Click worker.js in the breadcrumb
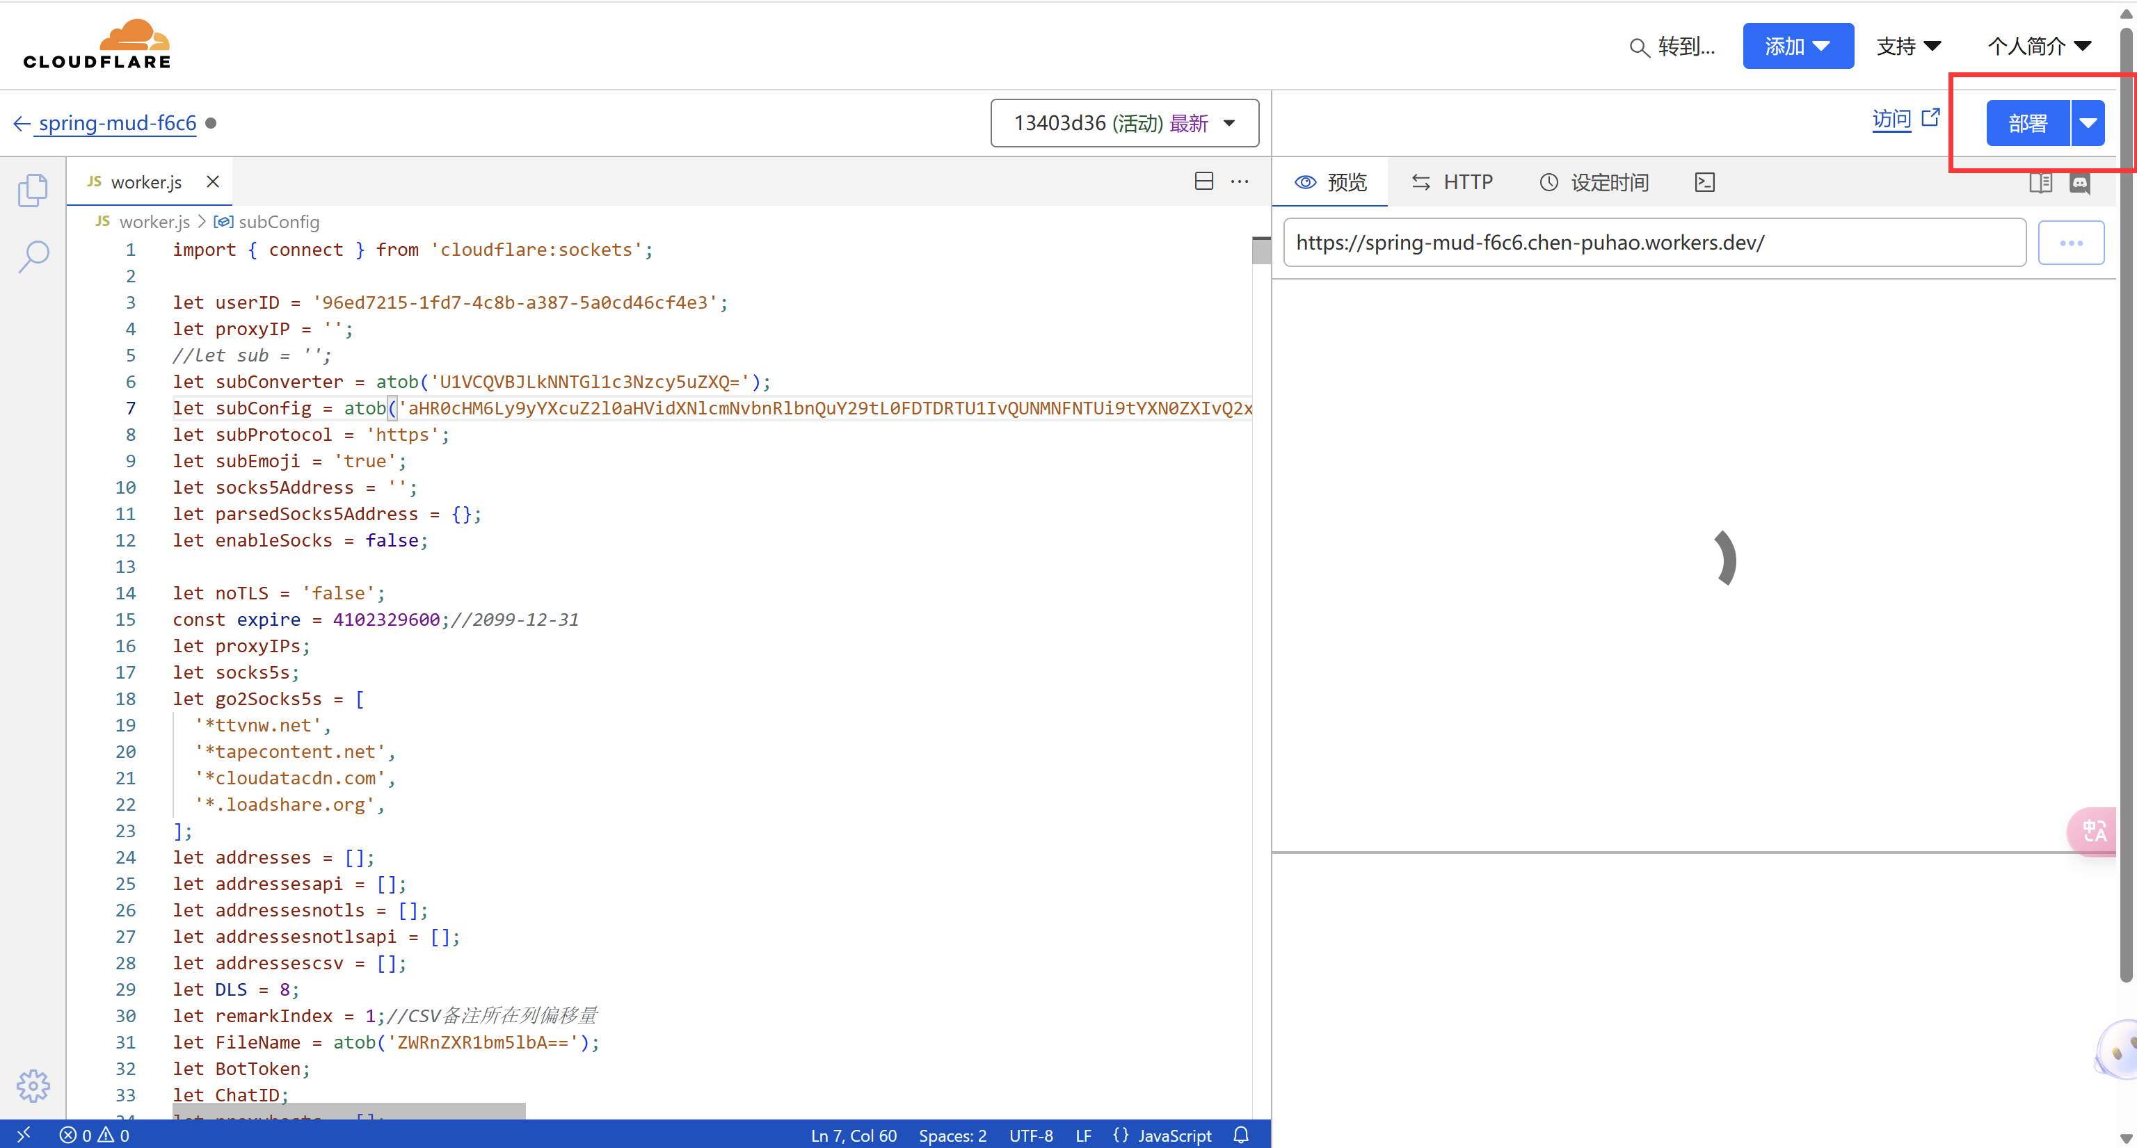 [x=154, y=223]
